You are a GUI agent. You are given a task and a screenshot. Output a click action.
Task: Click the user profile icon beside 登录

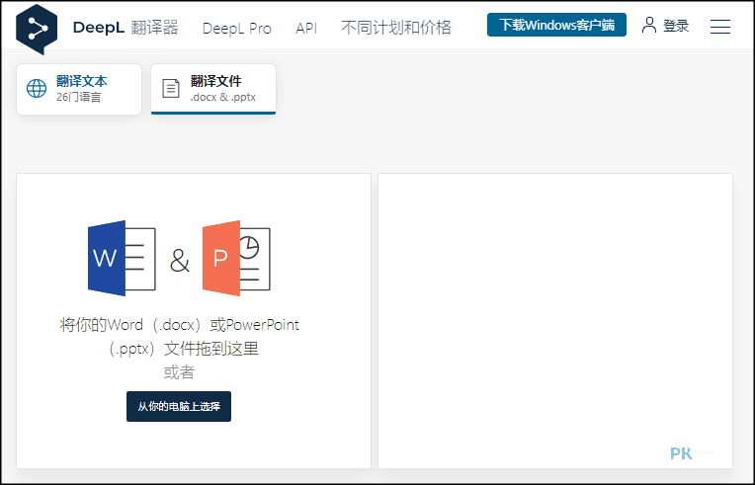click(649, 25)
